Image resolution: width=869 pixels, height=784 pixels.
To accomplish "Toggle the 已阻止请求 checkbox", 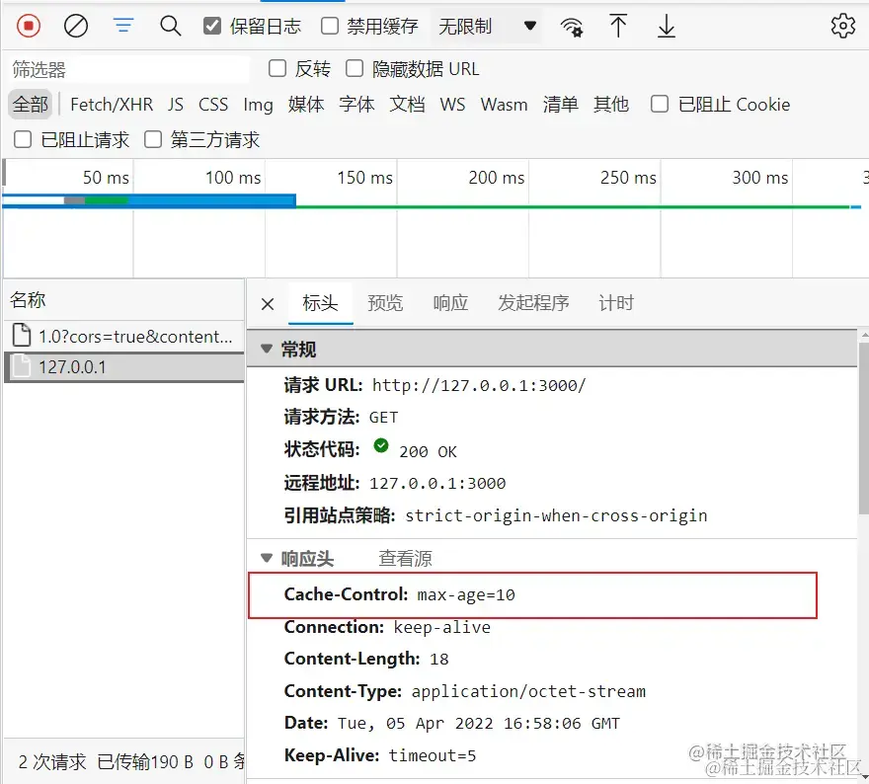I will [22, 139].
